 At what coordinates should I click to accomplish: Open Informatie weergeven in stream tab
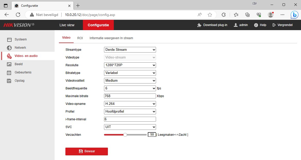(x=111, y=38)
